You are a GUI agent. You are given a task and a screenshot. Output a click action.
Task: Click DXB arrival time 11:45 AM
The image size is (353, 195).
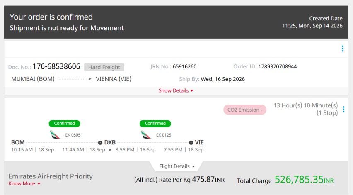pos(73,150)
